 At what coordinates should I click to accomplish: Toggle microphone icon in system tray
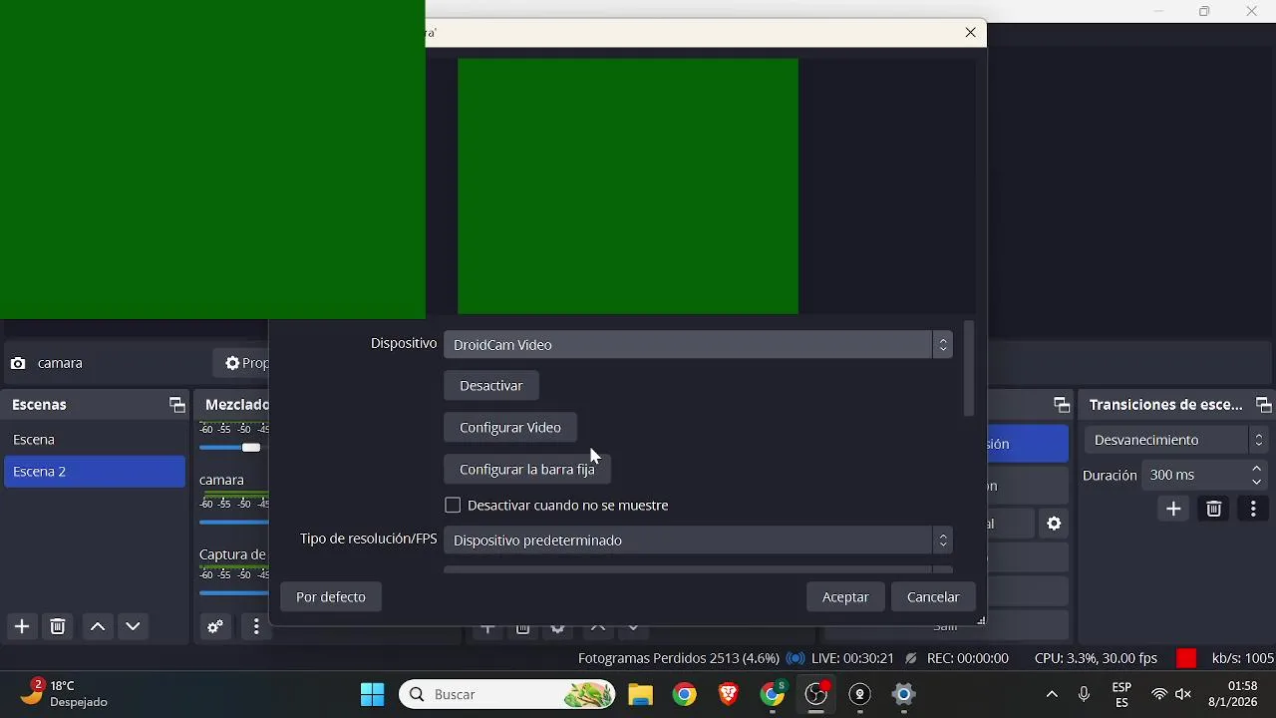(1084, 694)
